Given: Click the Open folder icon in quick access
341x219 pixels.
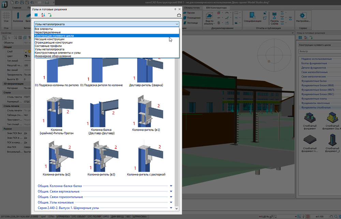Looking at the screenshot, I should [x=17, y=2].
